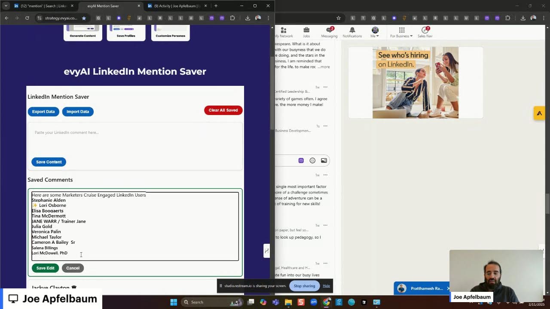The height and width of the screenshot is (309, 550).
Task: Click the strategy.evyai.com address bar
Action: (x=61, y=18)
